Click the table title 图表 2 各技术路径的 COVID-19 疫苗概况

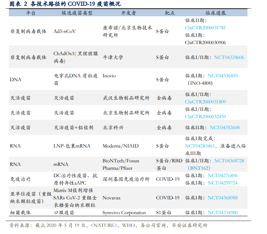point(65,4)
